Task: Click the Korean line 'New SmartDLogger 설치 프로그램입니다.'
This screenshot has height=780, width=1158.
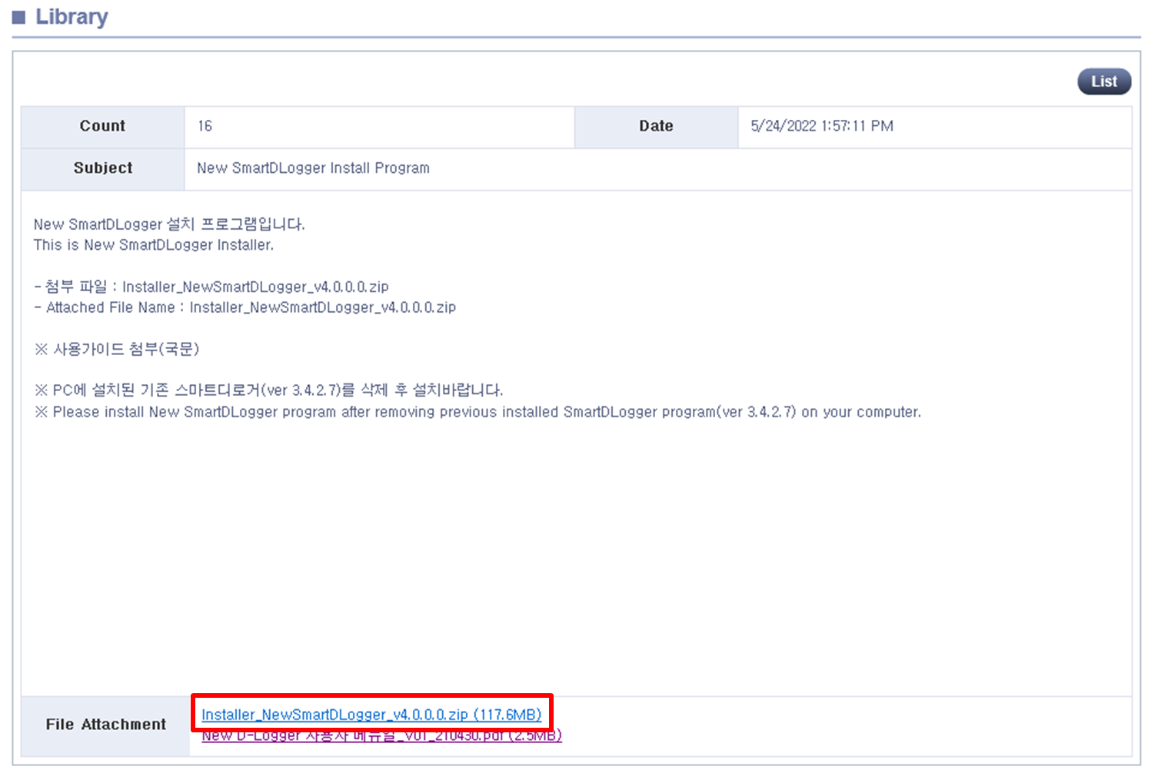Action: point(169,224)
